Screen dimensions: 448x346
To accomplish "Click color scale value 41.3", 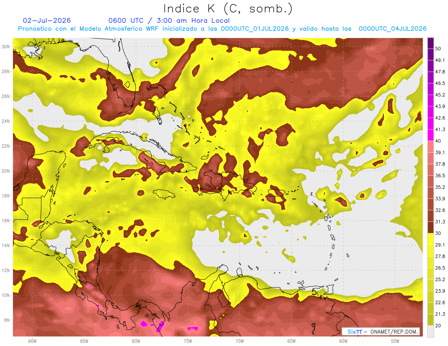I will click(441, 130).
